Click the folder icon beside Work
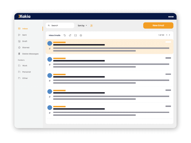The width and height of the screenshot is (191, 143). (19, 66)
